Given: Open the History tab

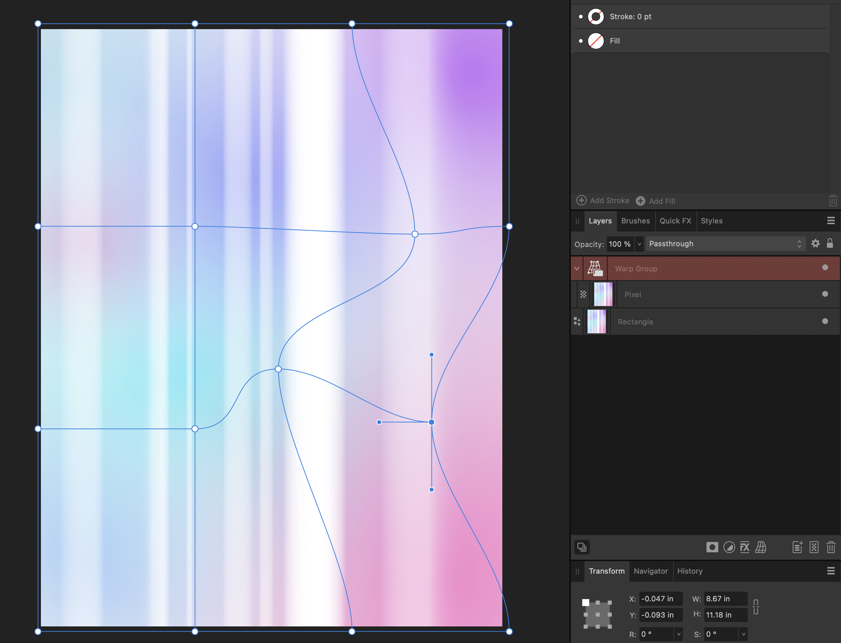Looking at the screenshot, I should [x=690, y=571].
